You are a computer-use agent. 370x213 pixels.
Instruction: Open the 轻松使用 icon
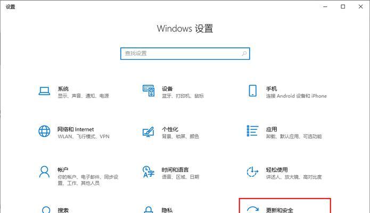coord(252,171)
